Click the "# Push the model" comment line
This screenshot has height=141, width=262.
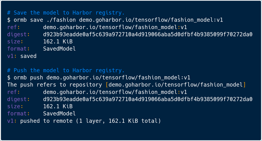[66, 70]
